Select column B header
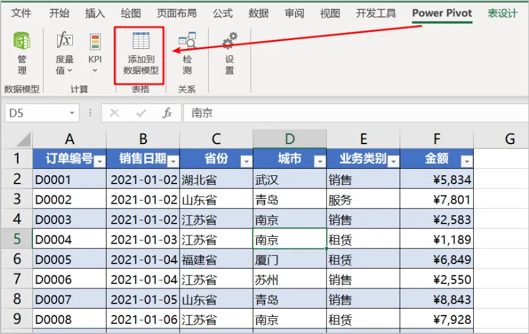 (x=143, y=139)
